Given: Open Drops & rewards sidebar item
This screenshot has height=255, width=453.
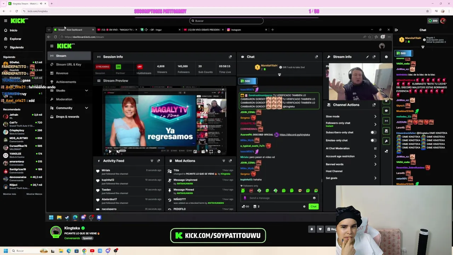Looking at the screenshot, I should [69, 117].
